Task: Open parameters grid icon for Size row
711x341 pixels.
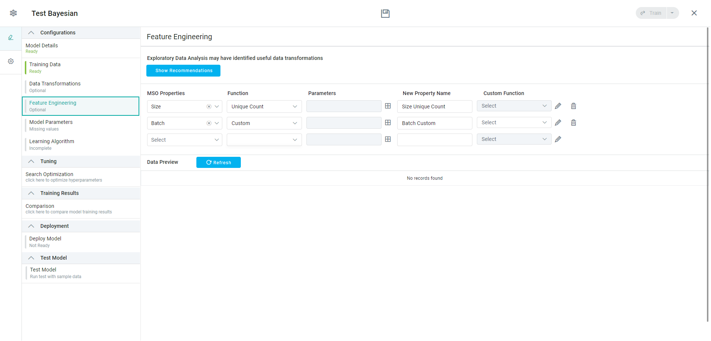Action: [388, 106]
